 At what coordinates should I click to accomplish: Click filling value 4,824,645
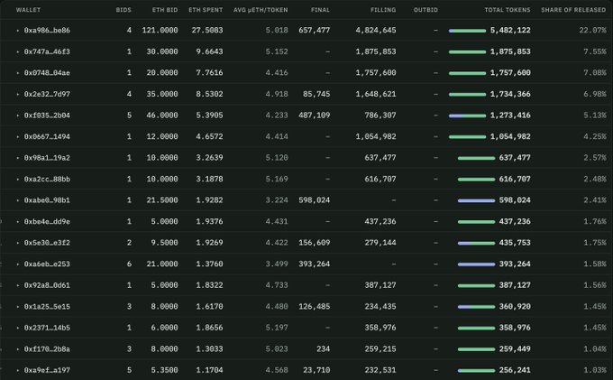376,30
